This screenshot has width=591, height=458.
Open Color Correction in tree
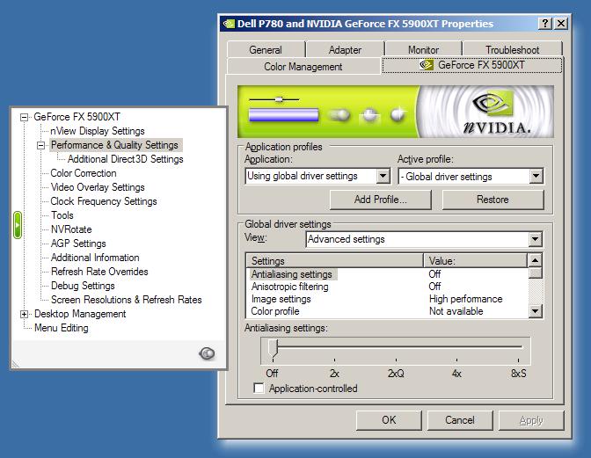[84, 173]
